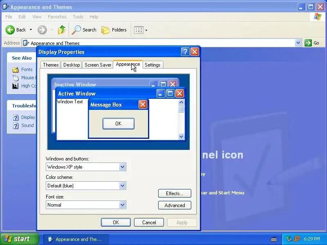The image size is (327, 245).
Task: Click the Advanced button
Action: point(175,205)
